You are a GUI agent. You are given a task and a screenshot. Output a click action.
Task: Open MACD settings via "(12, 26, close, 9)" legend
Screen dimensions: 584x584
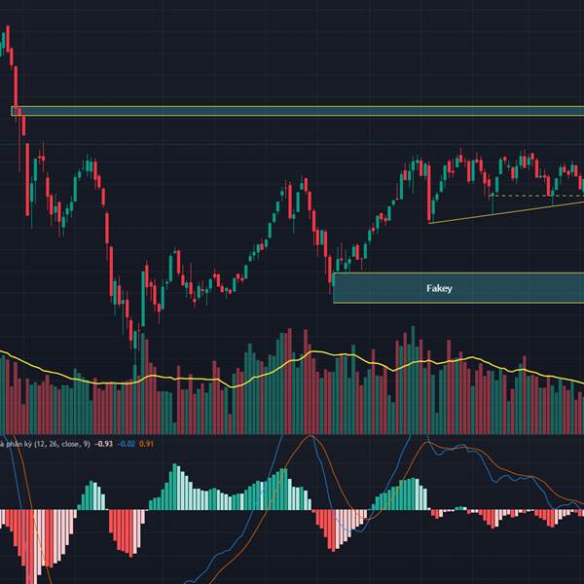[x=62, y=444]
